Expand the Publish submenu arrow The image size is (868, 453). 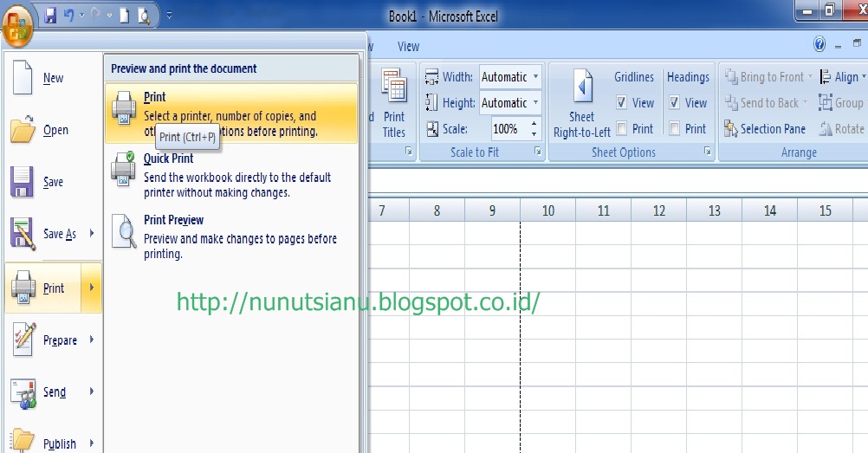pyautogui.click(x=92, y=443)
